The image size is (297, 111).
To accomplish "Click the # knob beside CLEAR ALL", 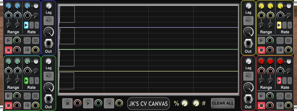I will pyautogui.click(x=196, y=103).
